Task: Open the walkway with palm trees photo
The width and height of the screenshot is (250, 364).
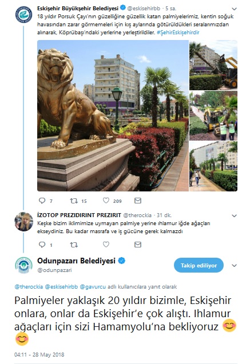Action: tap(213, 166)
